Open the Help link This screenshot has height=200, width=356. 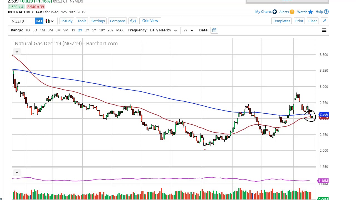pos(319,12)
